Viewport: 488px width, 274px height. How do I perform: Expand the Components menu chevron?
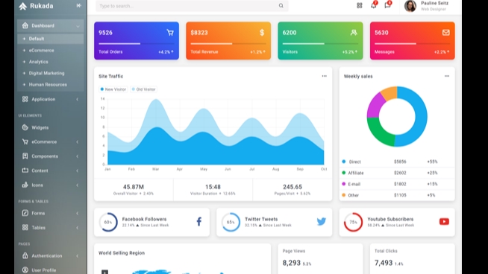click(x=77, y=156)
